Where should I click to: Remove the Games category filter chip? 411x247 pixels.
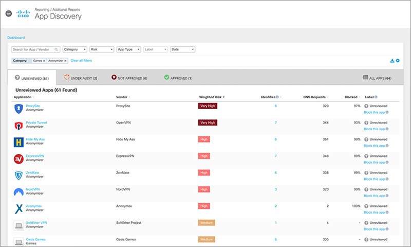click(x=44, y=61)
